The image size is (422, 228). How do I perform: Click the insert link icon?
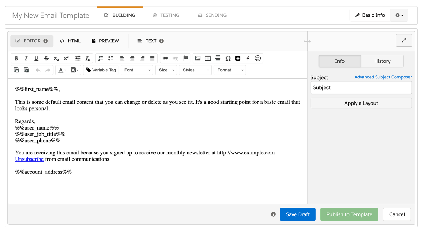click(165, 58)
